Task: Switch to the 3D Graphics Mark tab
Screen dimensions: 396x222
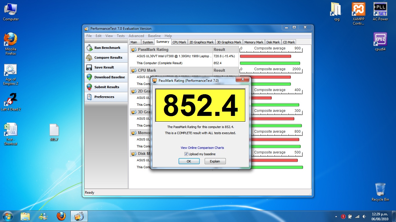Action: [x=229, y=42]
